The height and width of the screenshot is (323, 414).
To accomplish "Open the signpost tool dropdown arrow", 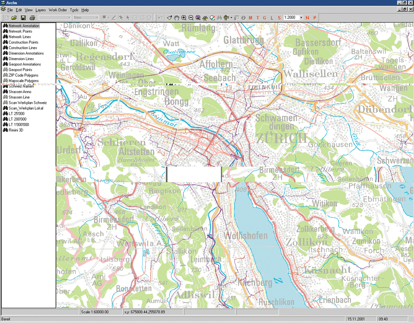I will [231, 18].
